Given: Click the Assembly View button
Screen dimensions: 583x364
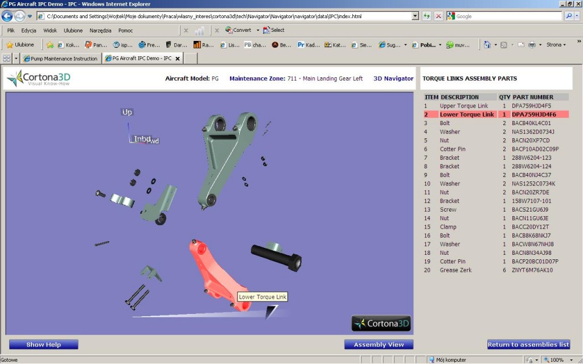Looking at the screenshot, I should coord(379,345).
